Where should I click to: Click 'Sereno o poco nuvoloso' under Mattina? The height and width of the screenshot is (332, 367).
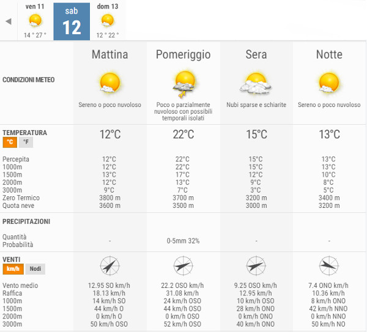pos(109,105)
